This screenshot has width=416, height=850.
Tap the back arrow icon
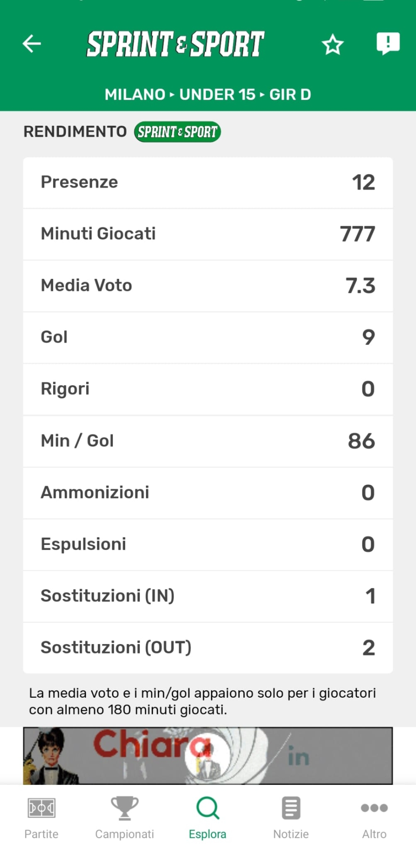click(x=32, y=43)
